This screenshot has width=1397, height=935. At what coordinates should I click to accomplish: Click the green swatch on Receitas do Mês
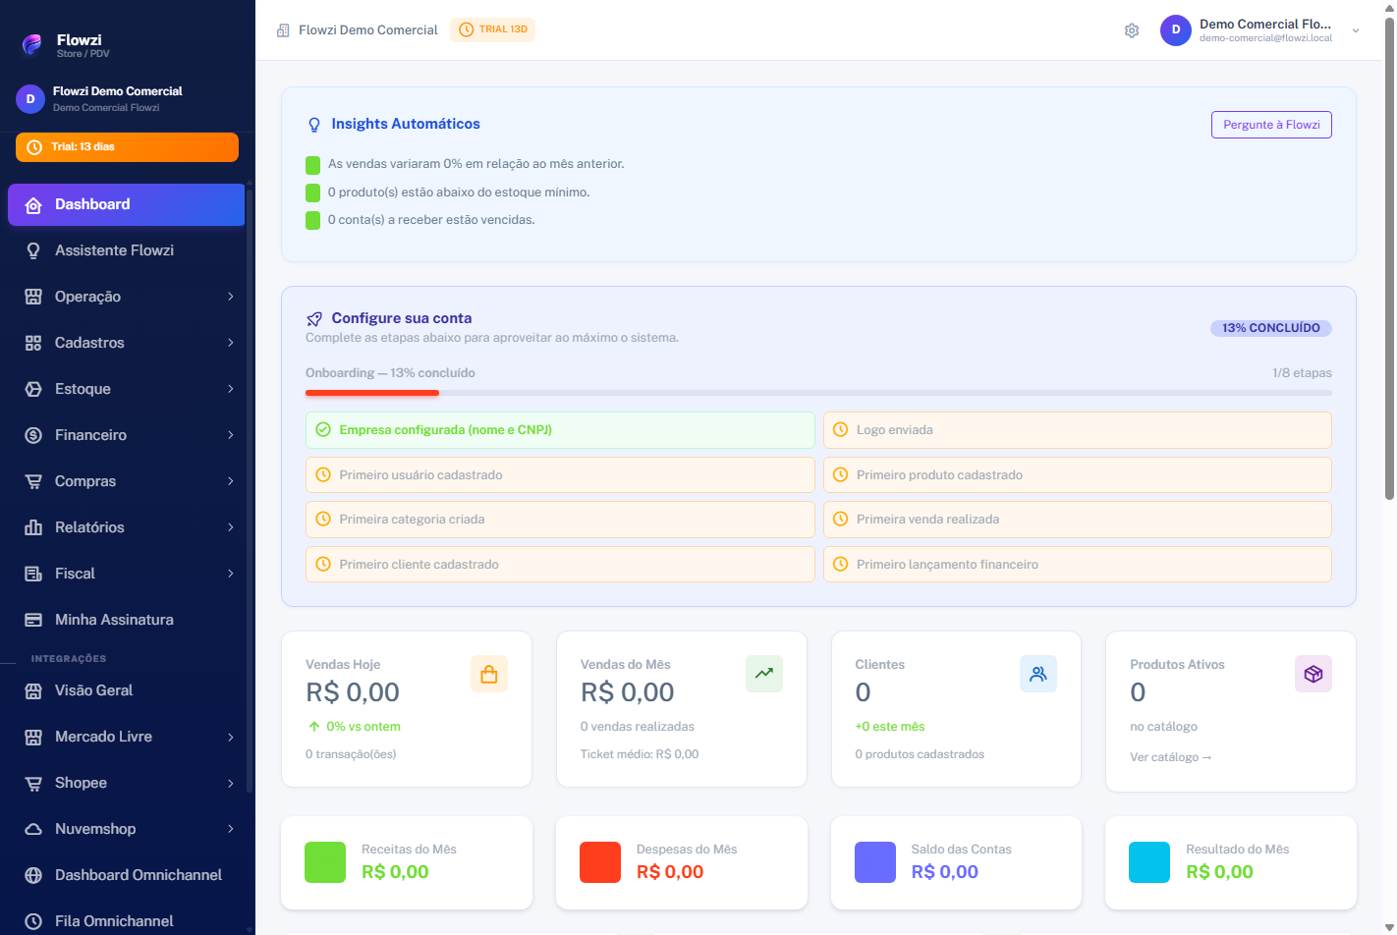(x=325, y=862)
